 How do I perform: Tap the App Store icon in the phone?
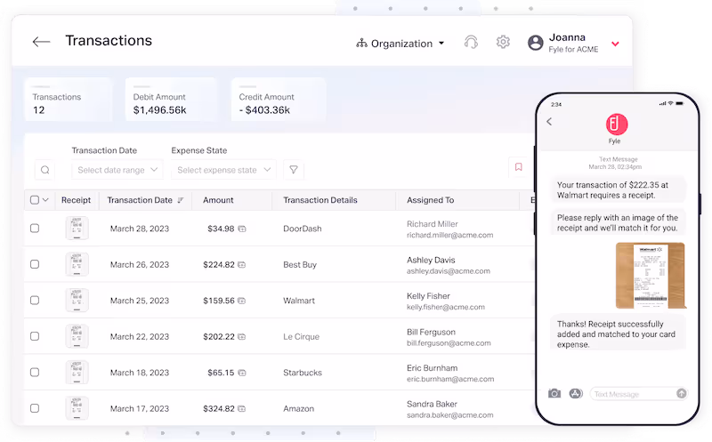pos(576,393)
